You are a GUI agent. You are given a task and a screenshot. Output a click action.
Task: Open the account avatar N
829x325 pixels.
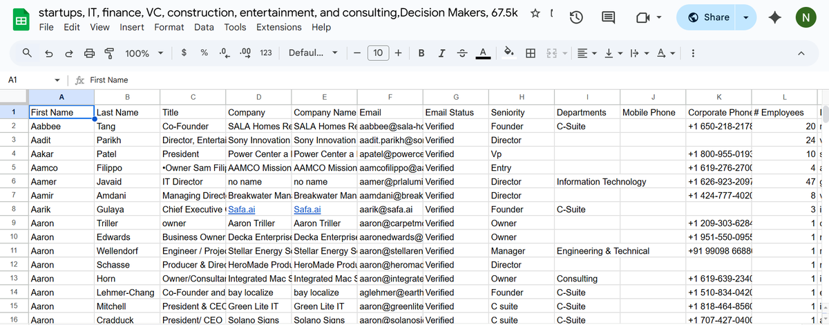coord(804,18)
